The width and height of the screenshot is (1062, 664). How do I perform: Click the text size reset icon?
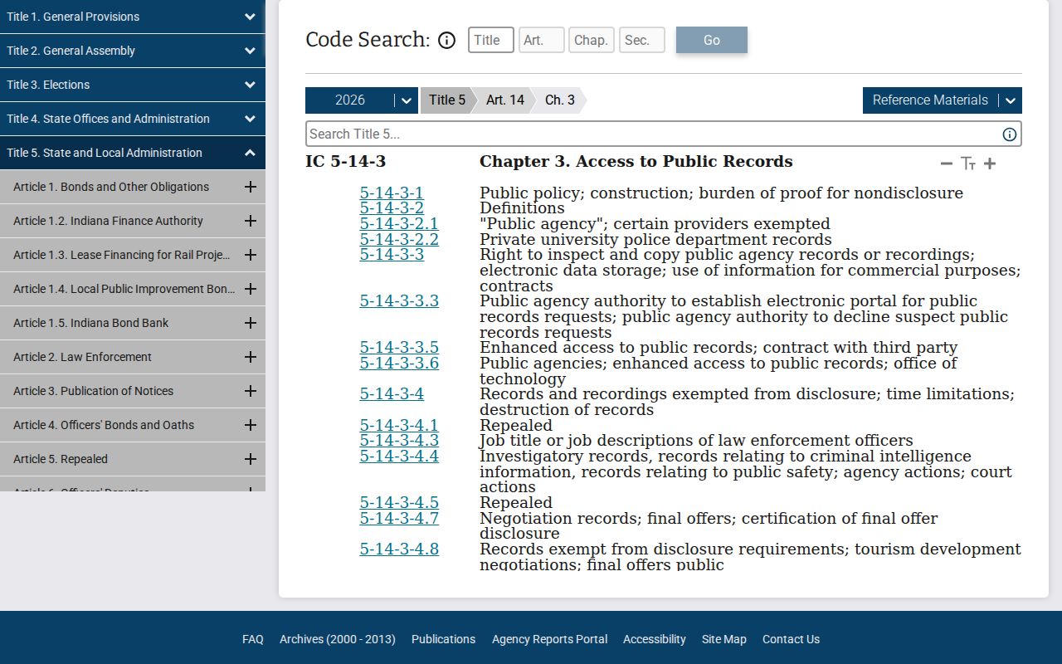(968, 164)
